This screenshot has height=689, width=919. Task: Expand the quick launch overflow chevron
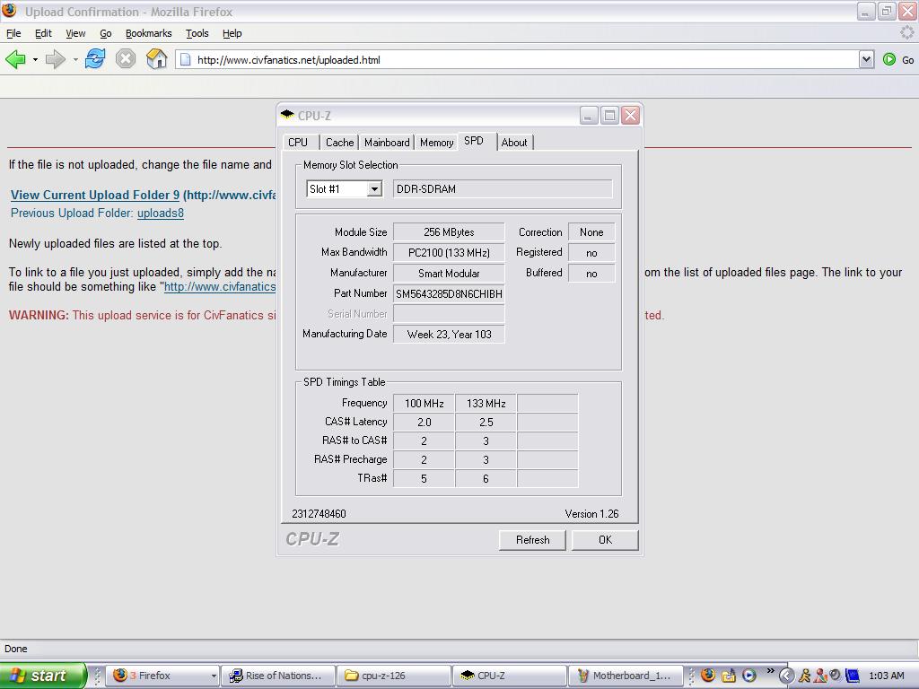pyautogui.click(x=770, y=671)
